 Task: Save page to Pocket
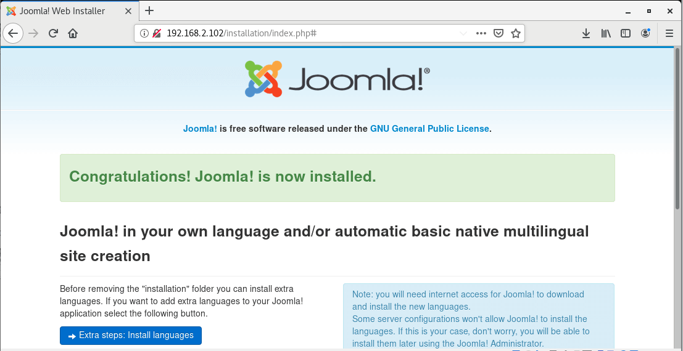pos(499,33)
